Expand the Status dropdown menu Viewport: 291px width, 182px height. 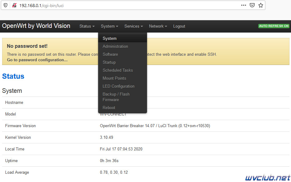pos(87,26)
